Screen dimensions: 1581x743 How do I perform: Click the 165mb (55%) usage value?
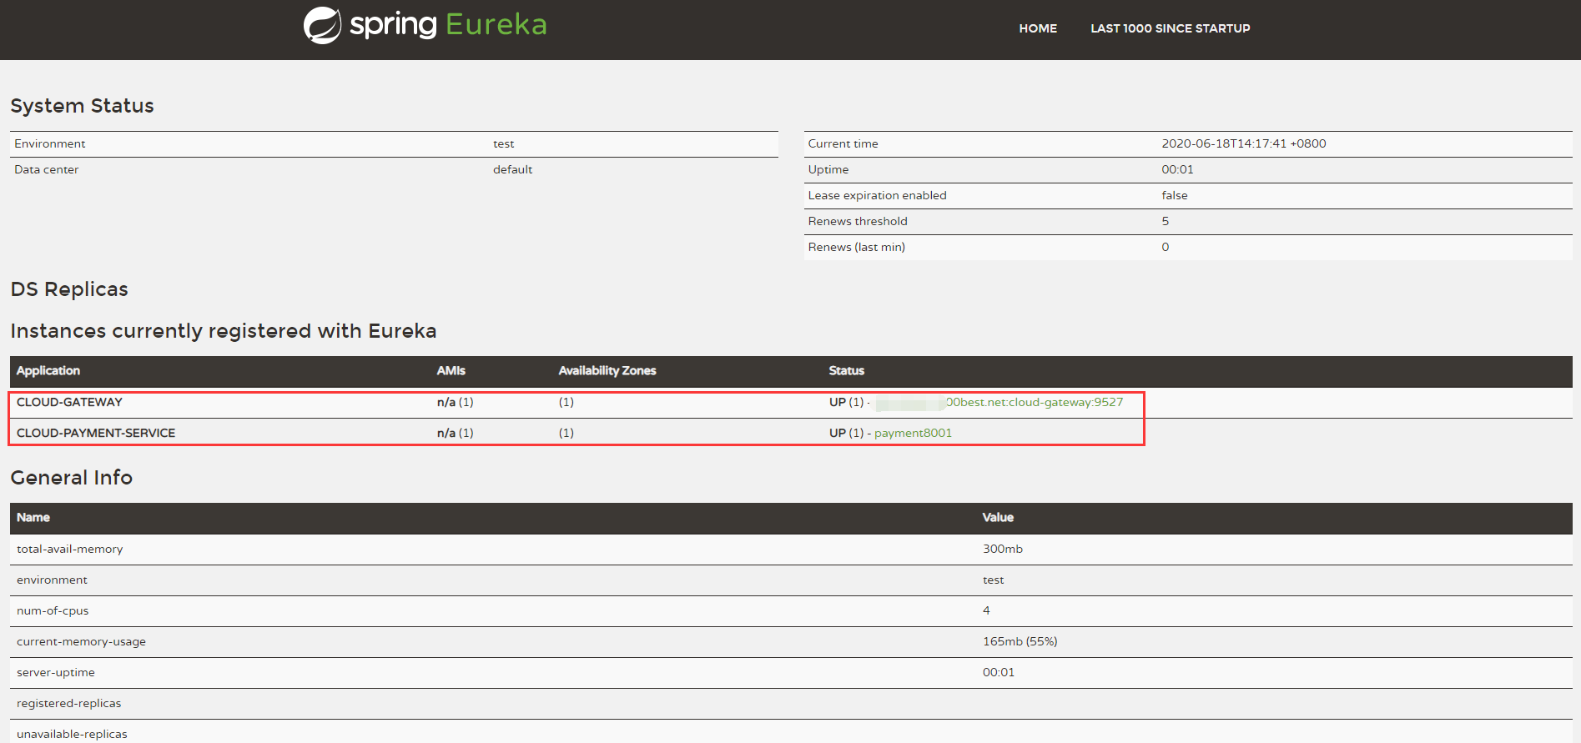point(1020,641)
